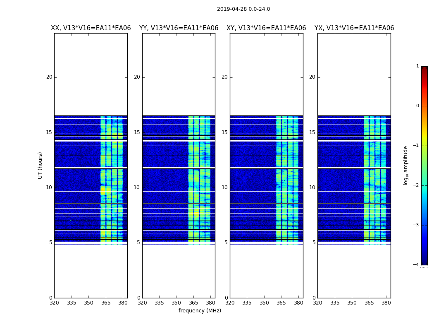Click the UT (hours) y-axis label
This screenshot has height=331, width=434.
pos(41,165)
